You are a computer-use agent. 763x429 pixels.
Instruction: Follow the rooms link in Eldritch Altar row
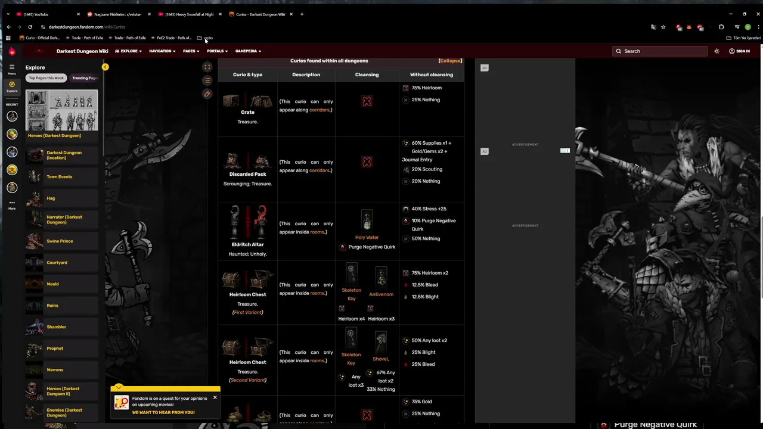click(x=317, y=232)
